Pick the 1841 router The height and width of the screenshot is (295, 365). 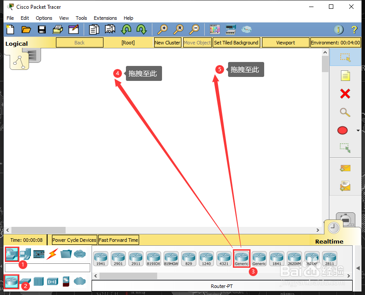coord(277,259)
